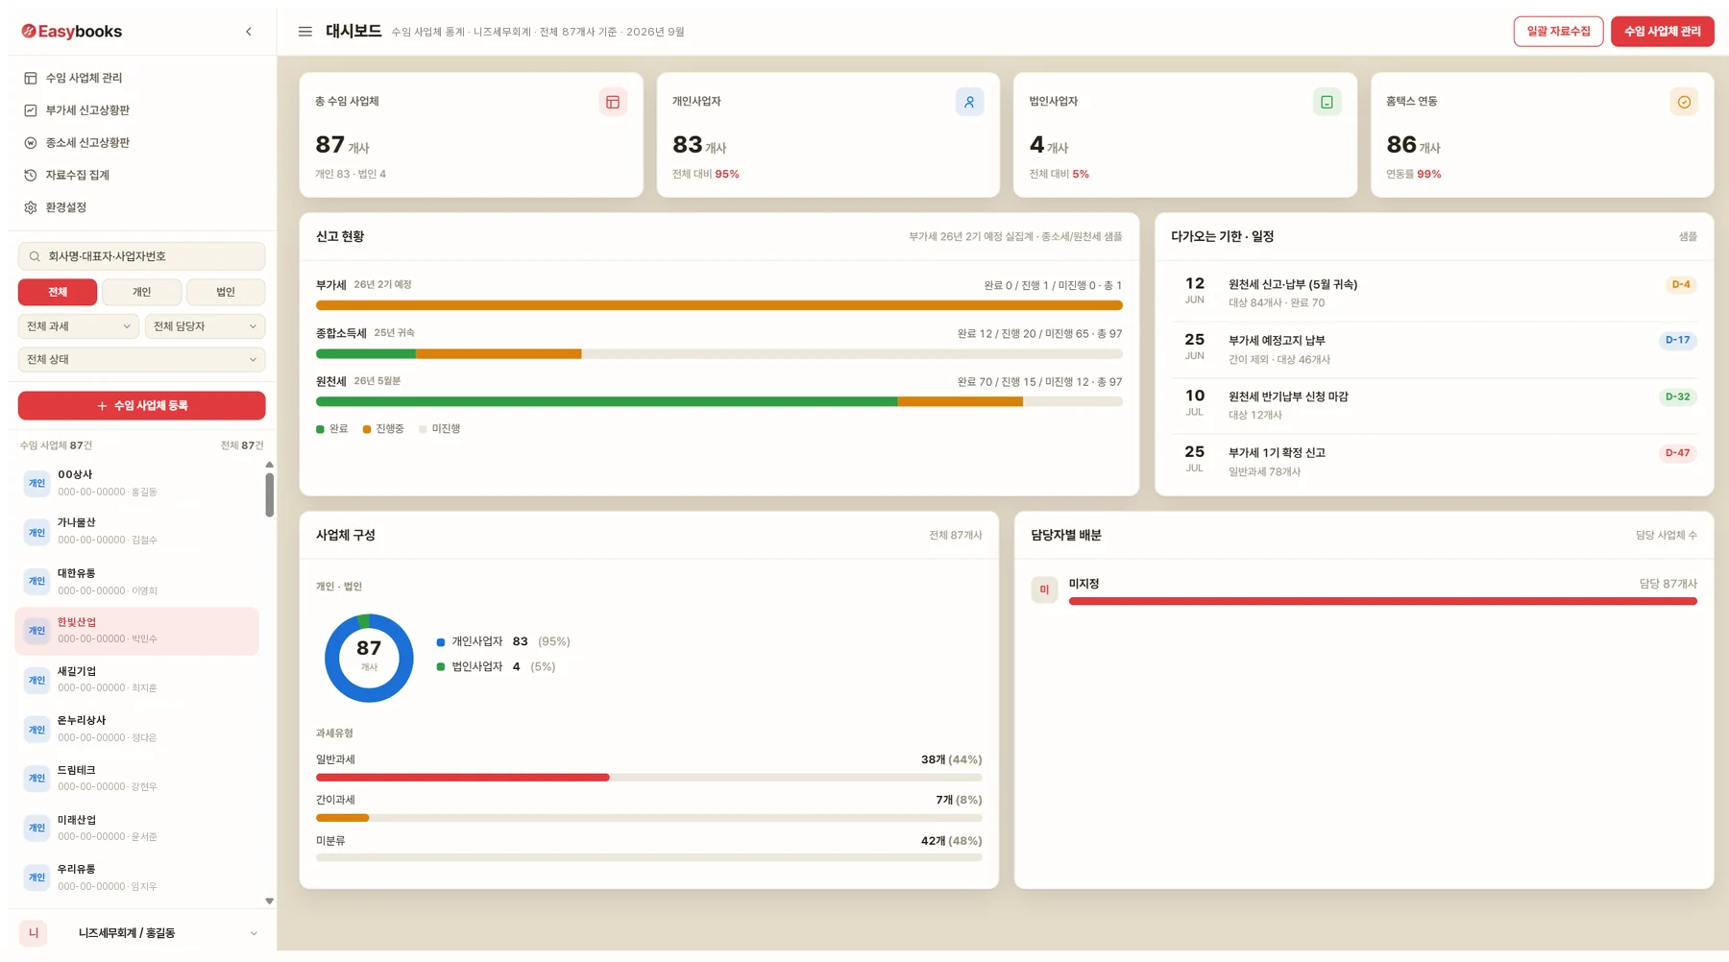This screenshot has width=1729, height=962.
Task: Click the 개인 badge beside 가나물산
Action: click(37, 533)
